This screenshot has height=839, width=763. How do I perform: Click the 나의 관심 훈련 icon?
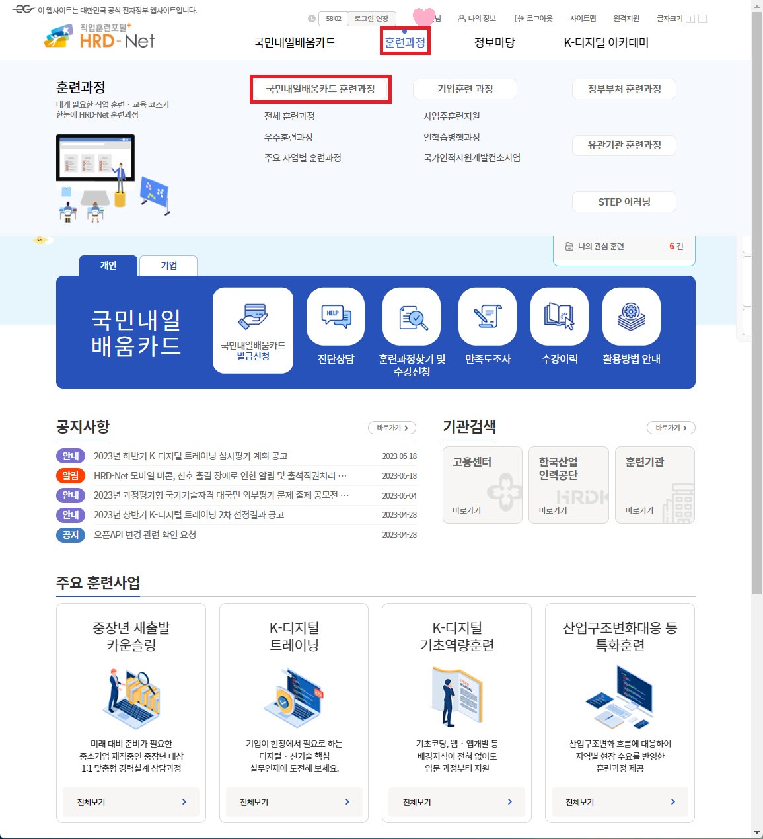569,247
